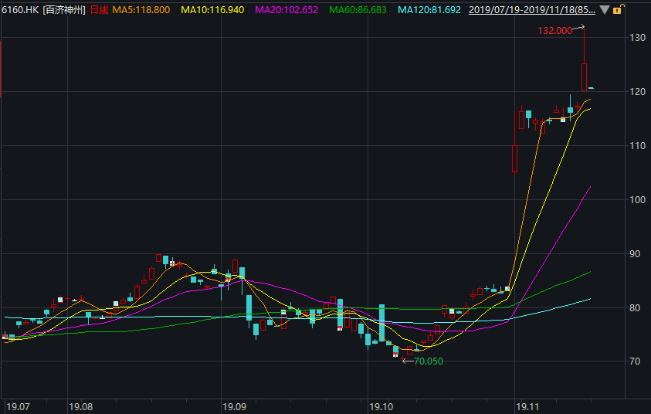Click the 19.11 date axis label
Image resolution: width=651 pixels, height=414 pixels.
(527, 406)
